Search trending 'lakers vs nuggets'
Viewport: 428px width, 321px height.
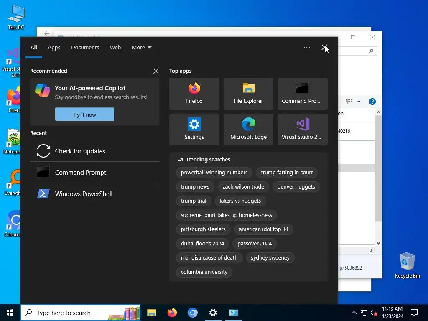pyautogui.click(x=240, y=201)
